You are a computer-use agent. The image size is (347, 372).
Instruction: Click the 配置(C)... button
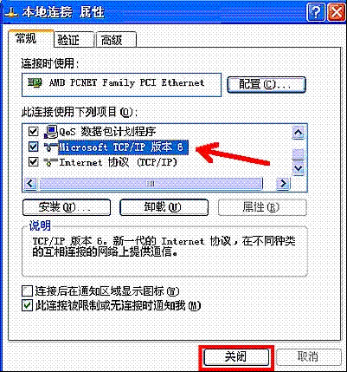267,84
